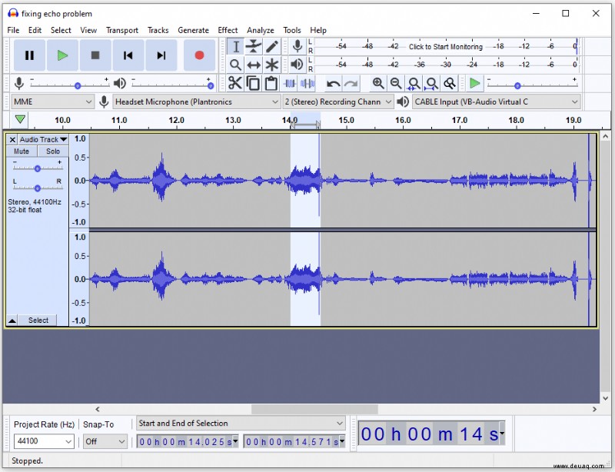Viewport: 615px width, 472px height.
Task: Copy selection with the Copy icon
Action: tap(253, 83)
